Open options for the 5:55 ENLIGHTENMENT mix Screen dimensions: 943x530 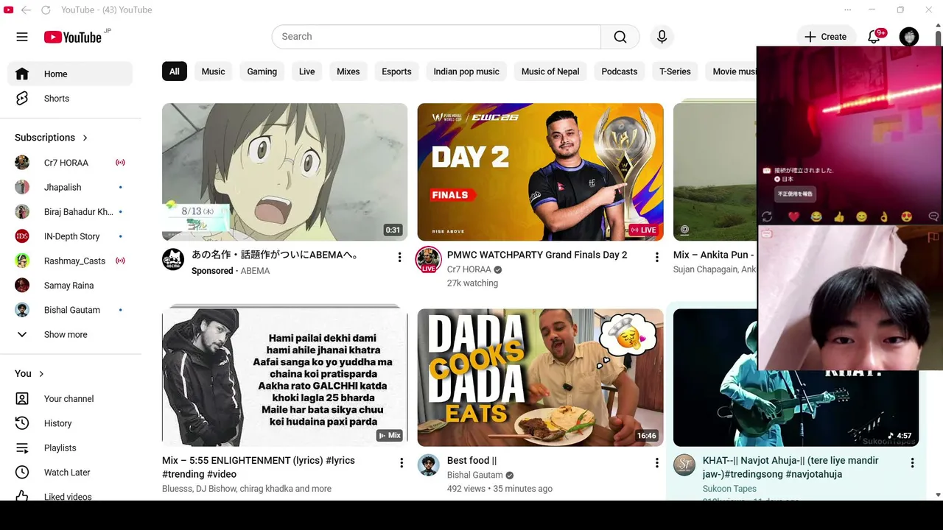pyautogui.click(x=402, y=462)
